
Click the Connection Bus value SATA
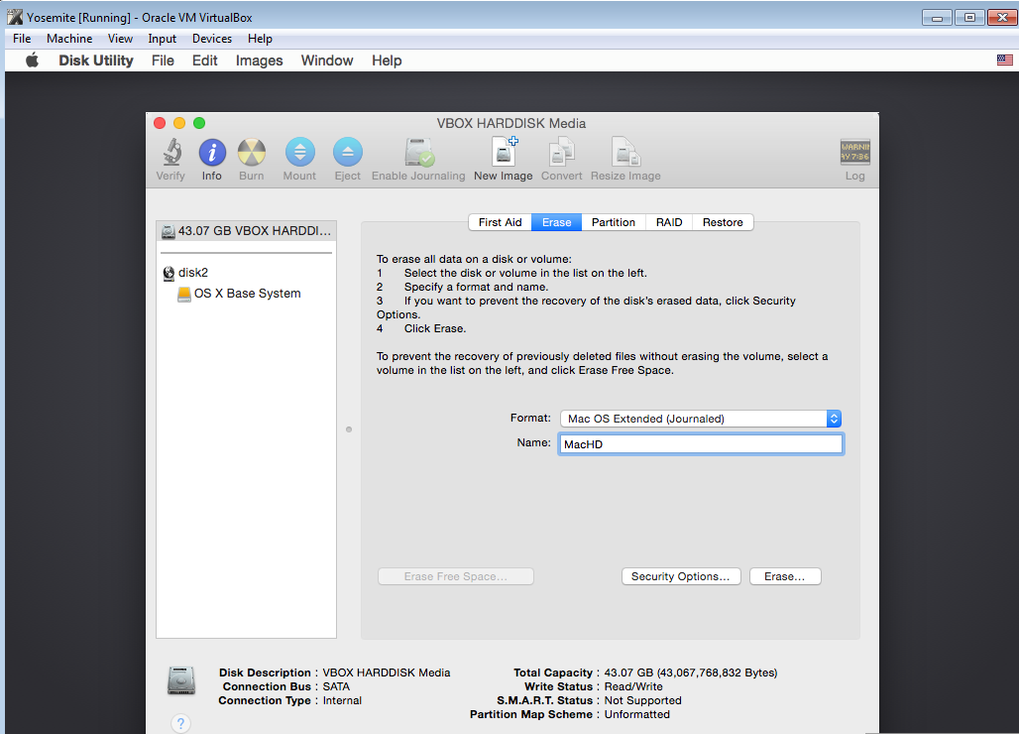tap(336, 686)
